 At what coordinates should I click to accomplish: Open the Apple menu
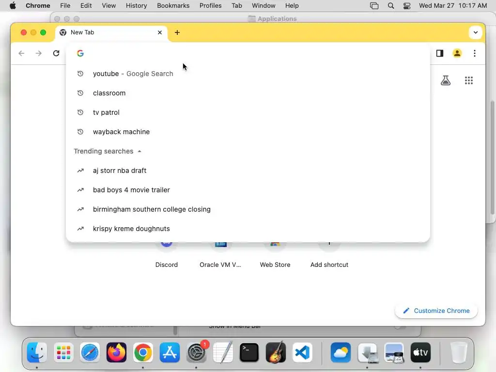13,6
